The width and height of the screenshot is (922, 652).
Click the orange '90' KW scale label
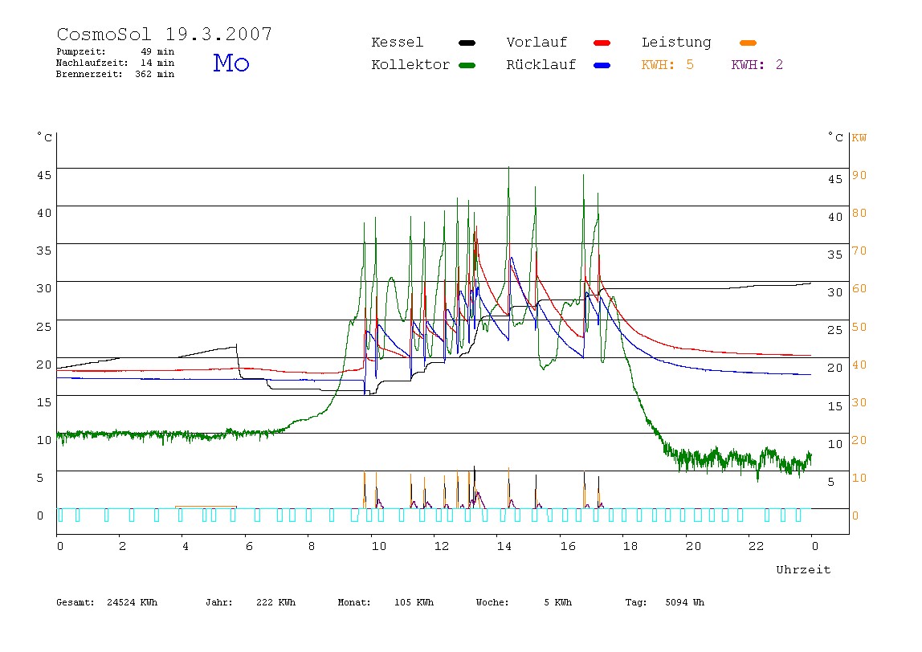[x=859, y=175]
